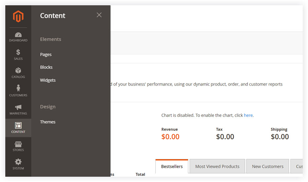
Task: Select the Marketing megaphone icon
Action: (18, 107)
